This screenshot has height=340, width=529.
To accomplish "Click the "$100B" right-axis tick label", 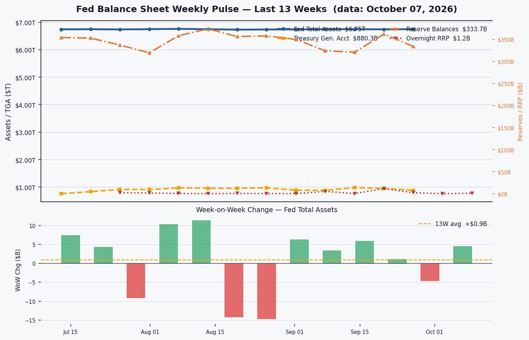I will [x=506, y=150].
